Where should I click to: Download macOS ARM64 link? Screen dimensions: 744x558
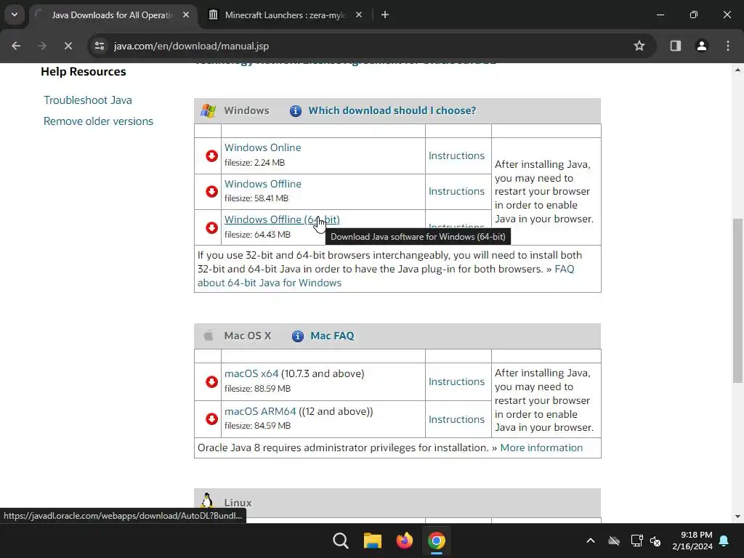coord(260,411)
